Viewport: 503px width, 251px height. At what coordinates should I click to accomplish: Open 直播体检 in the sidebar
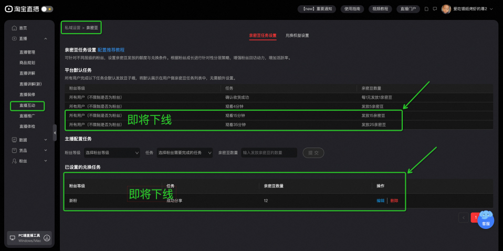tap(27, 127)
